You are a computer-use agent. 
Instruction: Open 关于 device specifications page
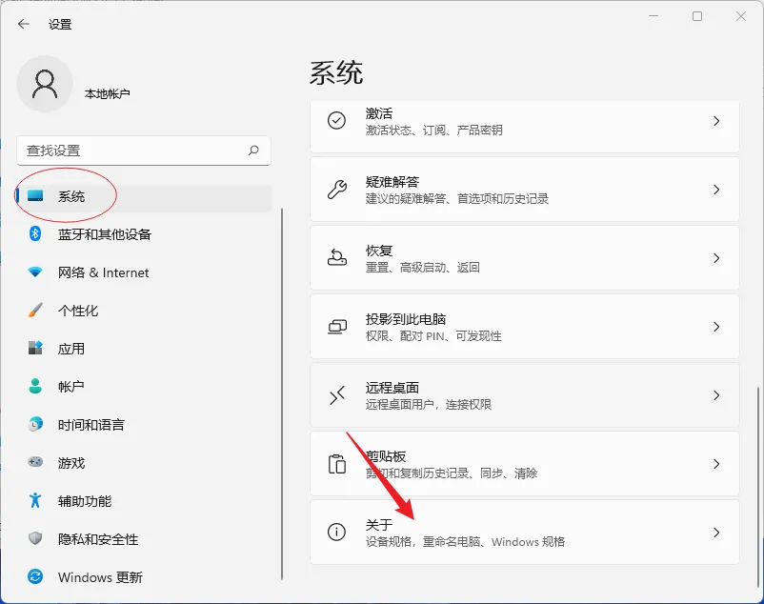(524, 533)
